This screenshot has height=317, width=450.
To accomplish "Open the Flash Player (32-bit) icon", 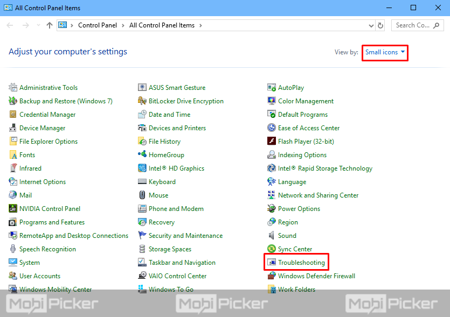I will tap(272, 141).
